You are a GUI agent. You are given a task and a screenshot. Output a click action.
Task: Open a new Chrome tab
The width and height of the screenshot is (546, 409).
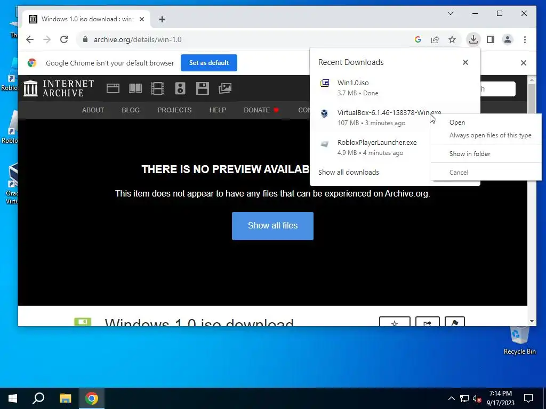point(162,19)
